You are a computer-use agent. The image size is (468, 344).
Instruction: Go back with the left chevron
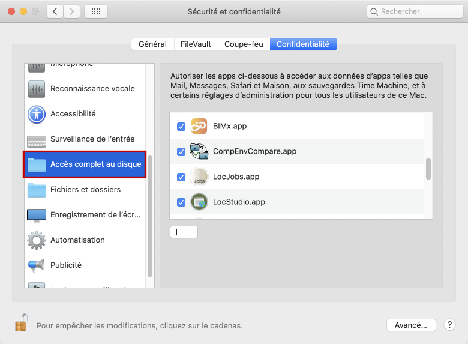[55, 11]
